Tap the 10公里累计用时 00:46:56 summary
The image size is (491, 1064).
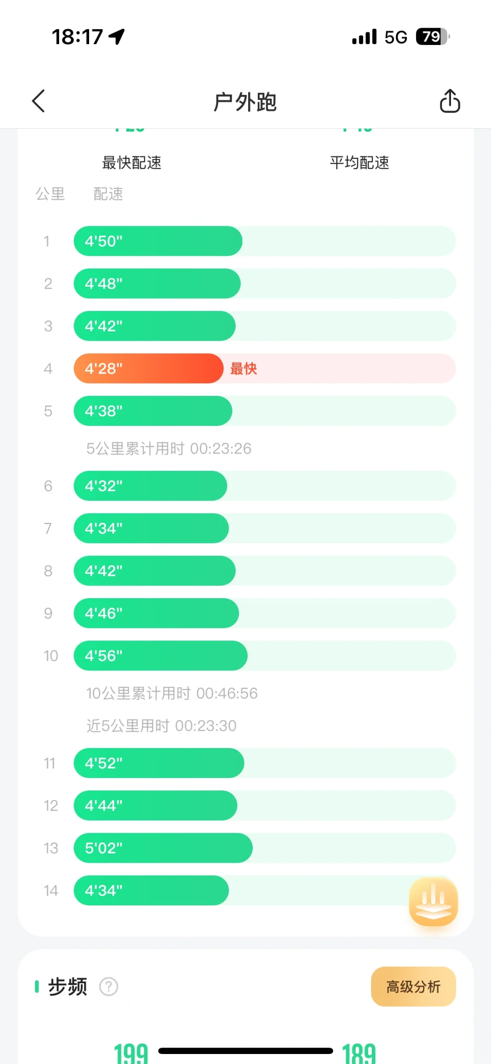pyautogui.click(x=172, y=693)
